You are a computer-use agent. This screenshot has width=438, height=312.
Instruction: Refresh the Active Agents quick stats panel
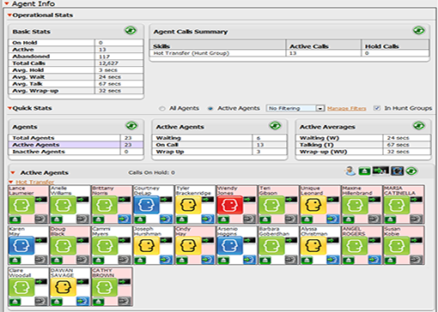[275, 126]
